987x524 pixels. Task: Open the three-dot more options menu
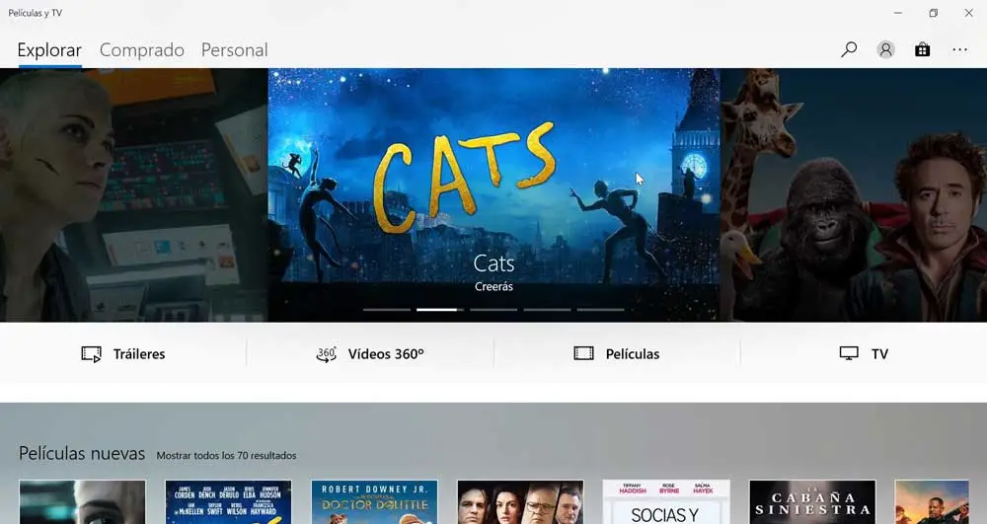tap(959, 49)
